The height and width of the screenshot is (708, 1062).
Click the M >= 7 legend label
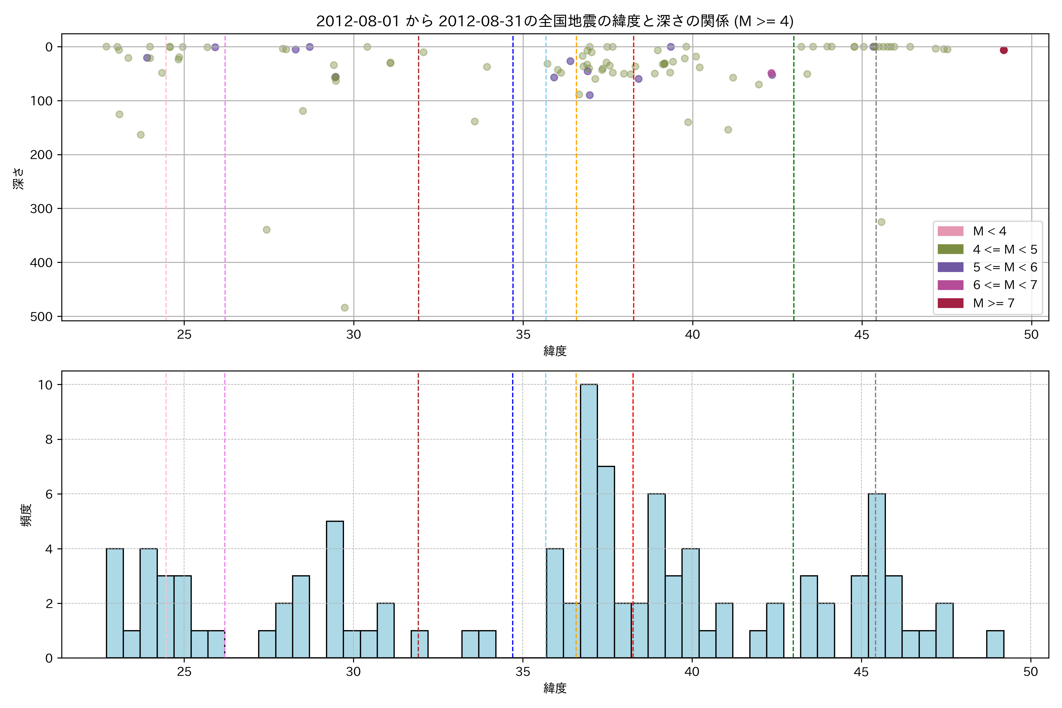click(993, 303)
